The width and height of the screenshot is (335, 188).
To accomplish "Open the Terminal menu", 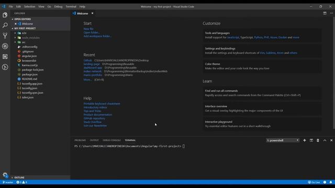I will click(x=71, y=7).
